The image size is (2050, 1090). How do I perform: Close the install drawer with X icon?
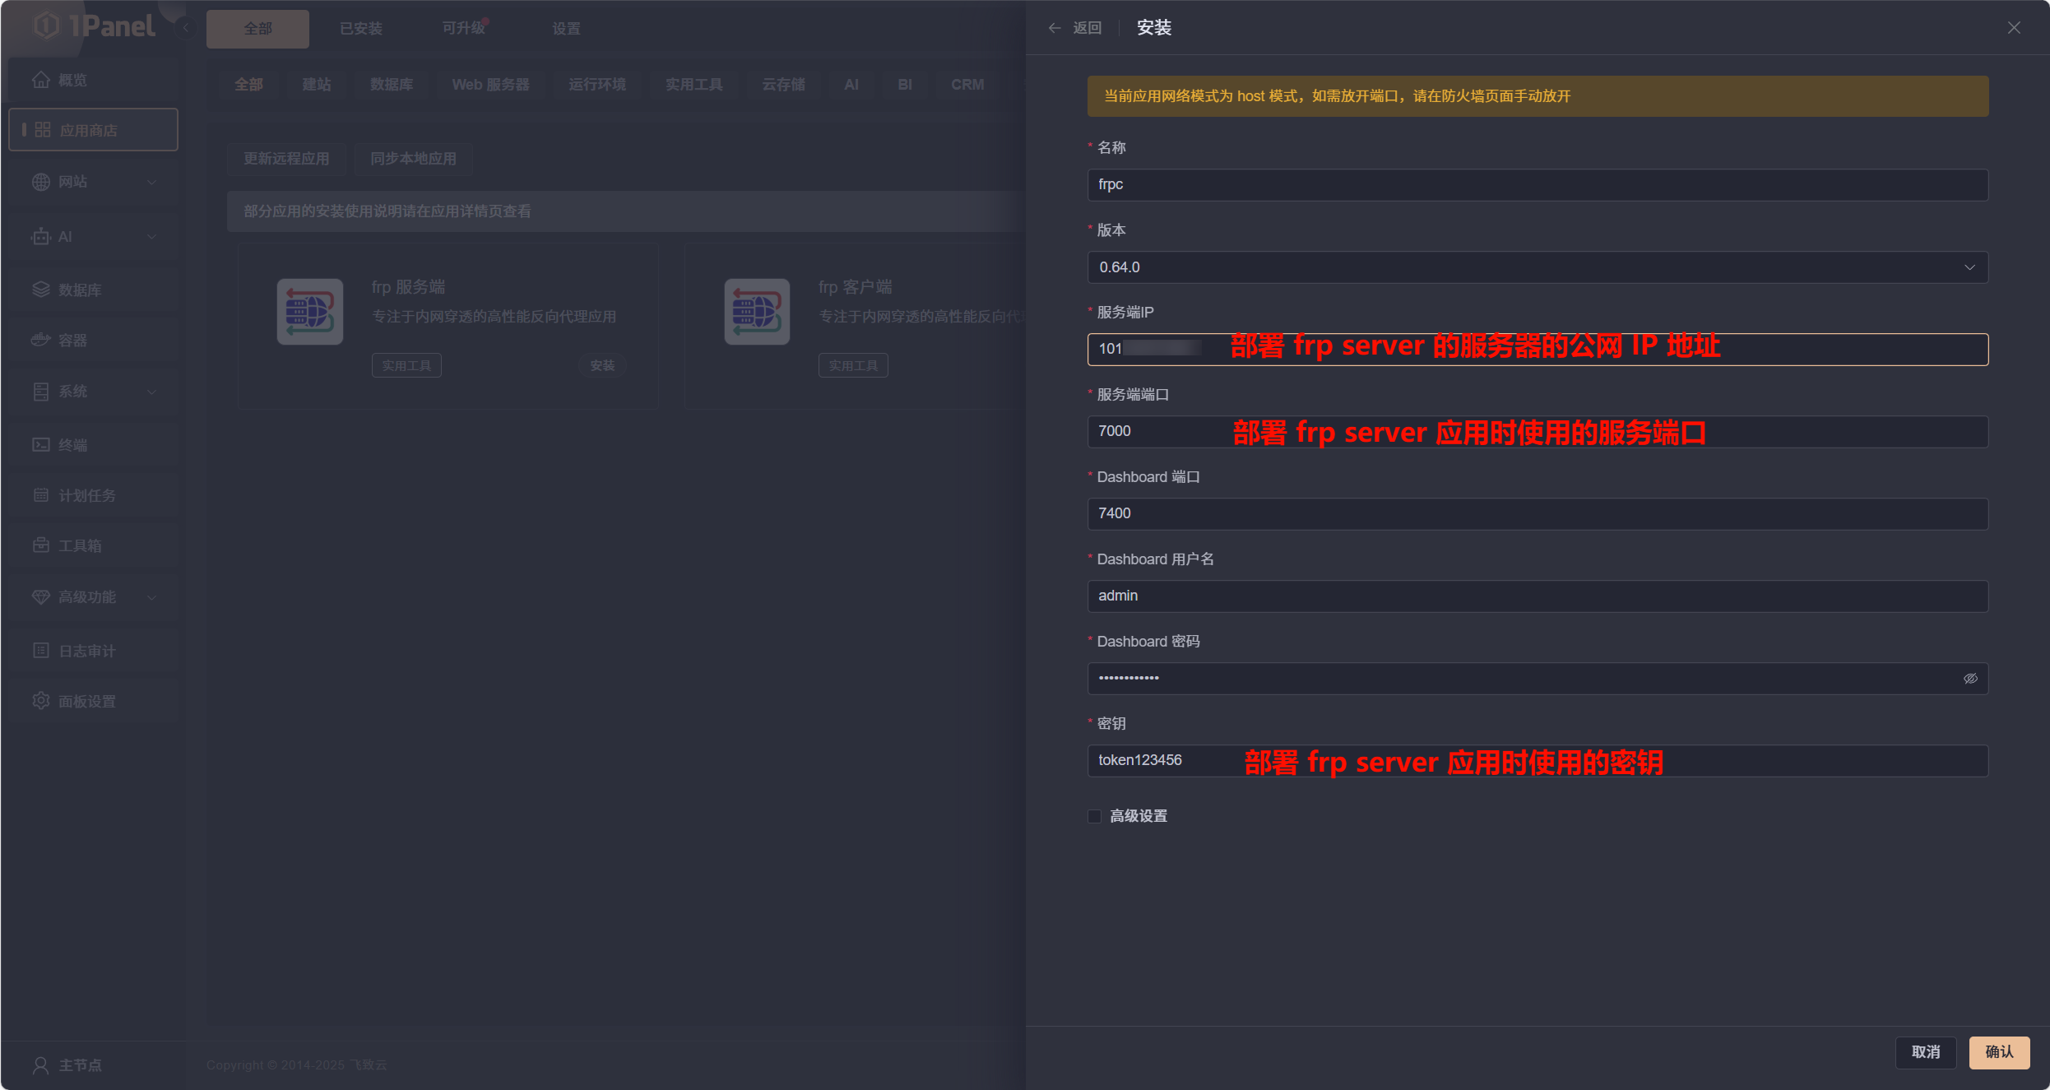pos(2014,28)
